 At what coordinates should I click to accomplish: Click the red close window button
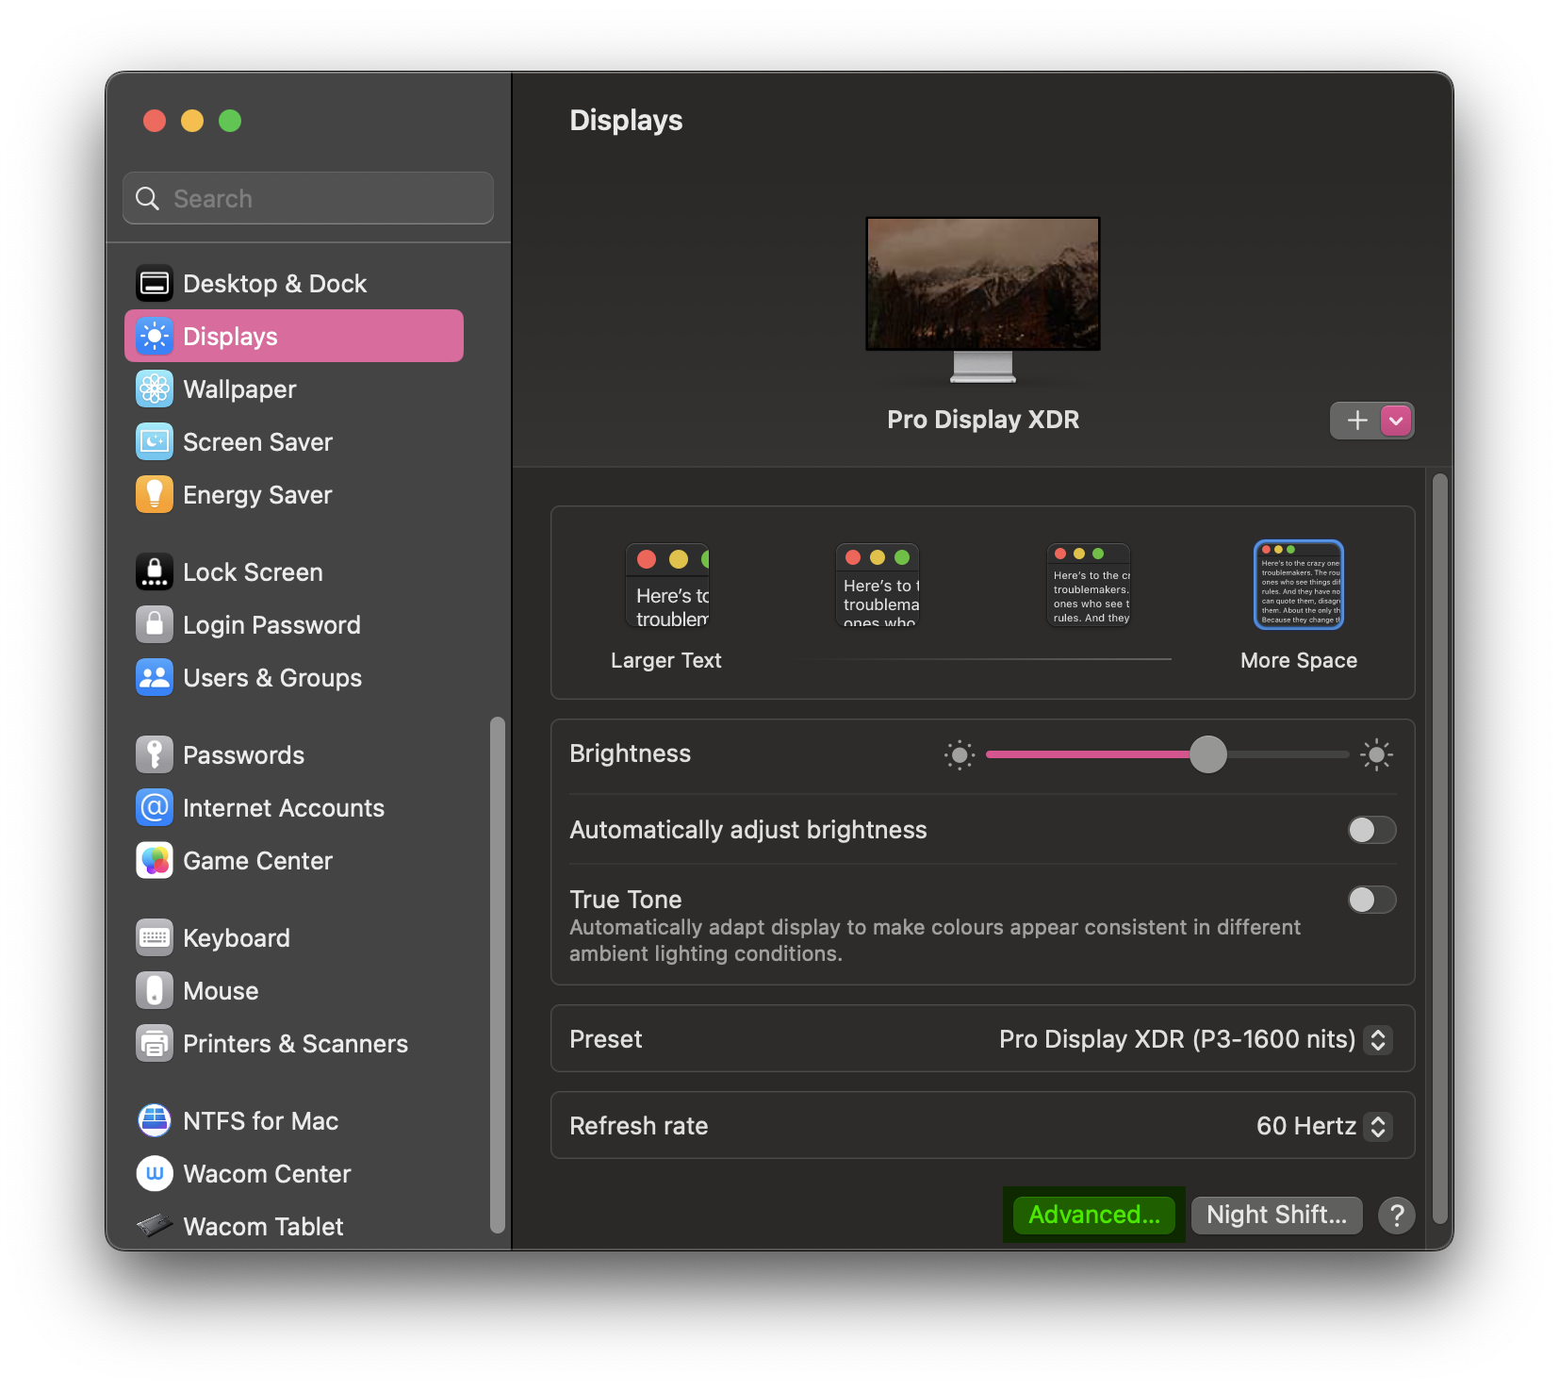155,121
